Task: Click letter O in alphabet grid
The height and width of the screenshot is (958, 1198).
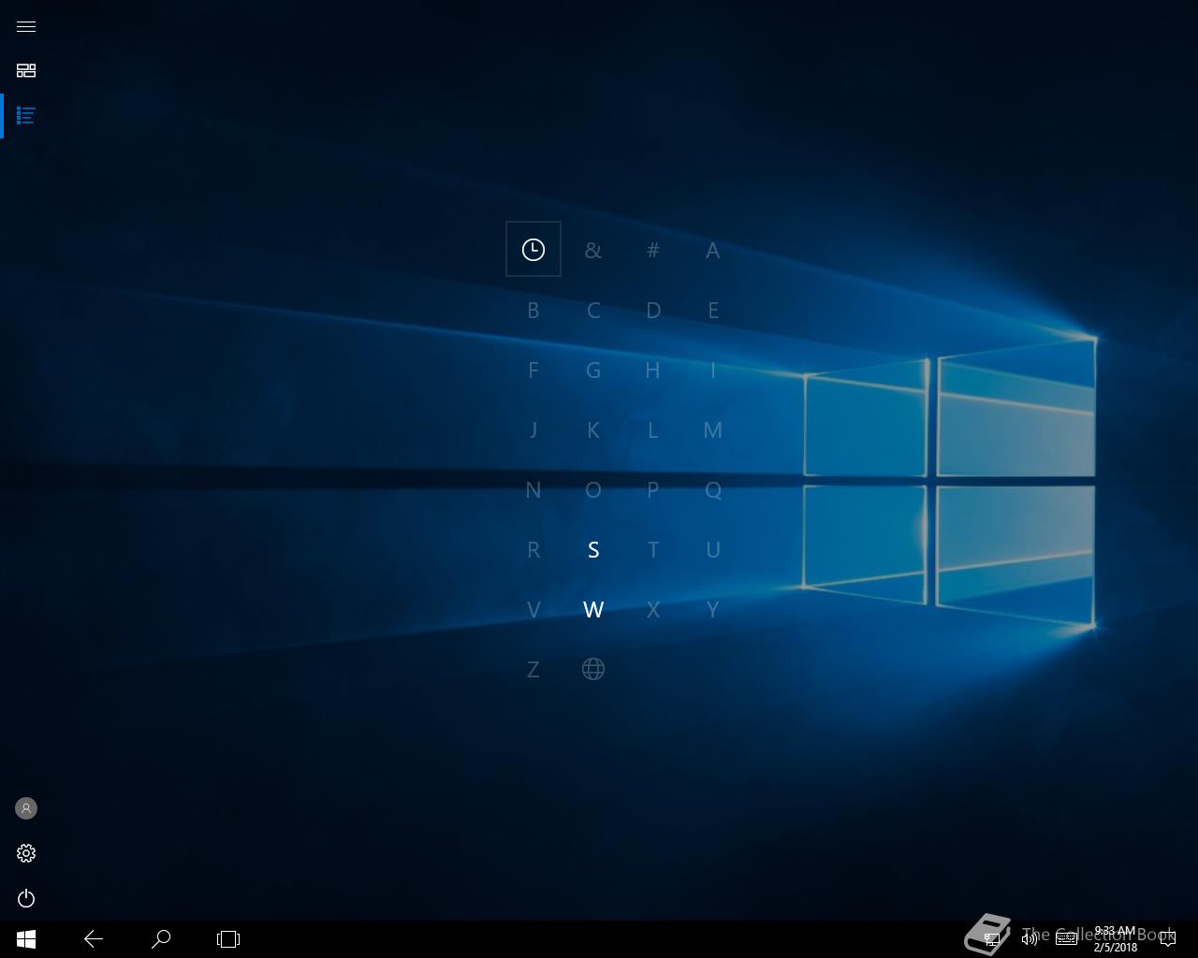Action: 593,490
